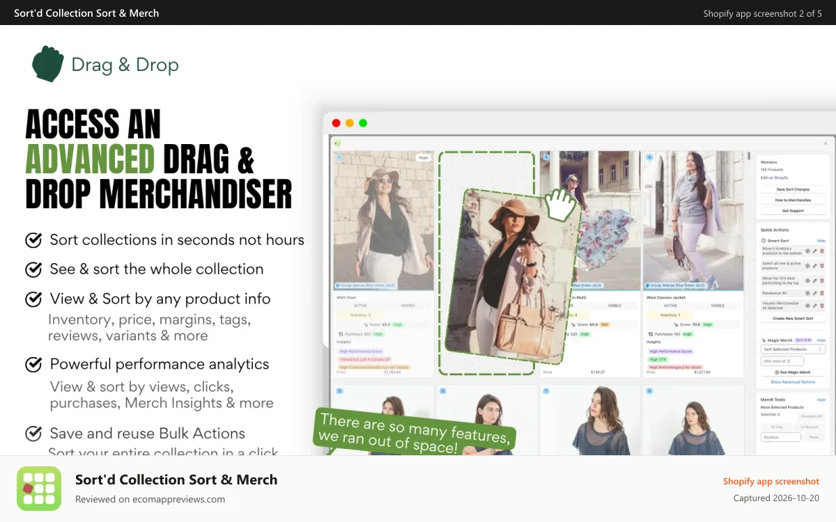Click number badge 4 on Wool Cocoon Jacket
836x522 pixels.
tap(650, 157)
